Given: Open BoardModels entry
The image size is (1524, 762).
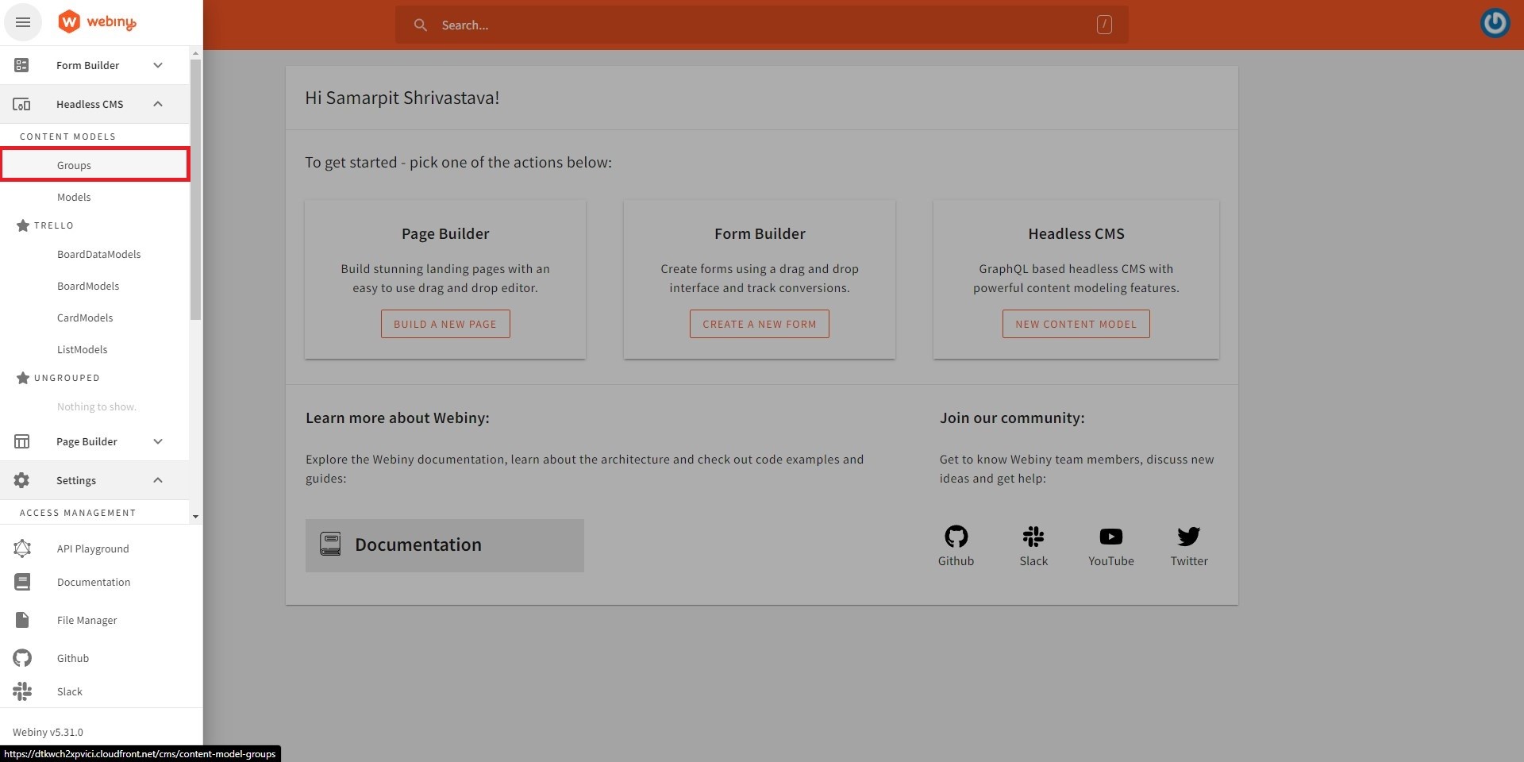Looking at the screenshot, I should click(x=94, y=286).
